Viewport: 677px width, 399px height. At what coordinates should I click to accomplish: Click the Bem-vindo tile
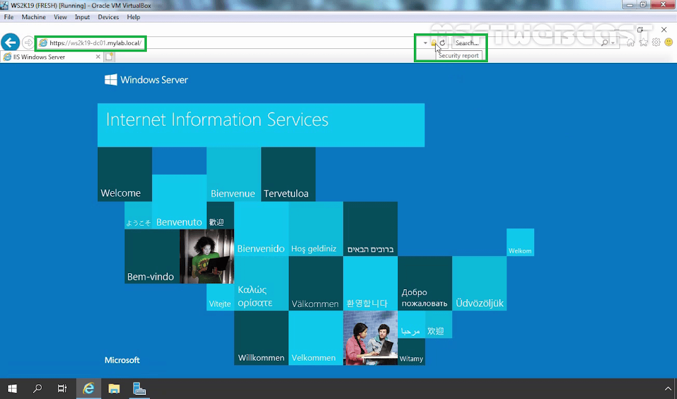tap(152, 256)
